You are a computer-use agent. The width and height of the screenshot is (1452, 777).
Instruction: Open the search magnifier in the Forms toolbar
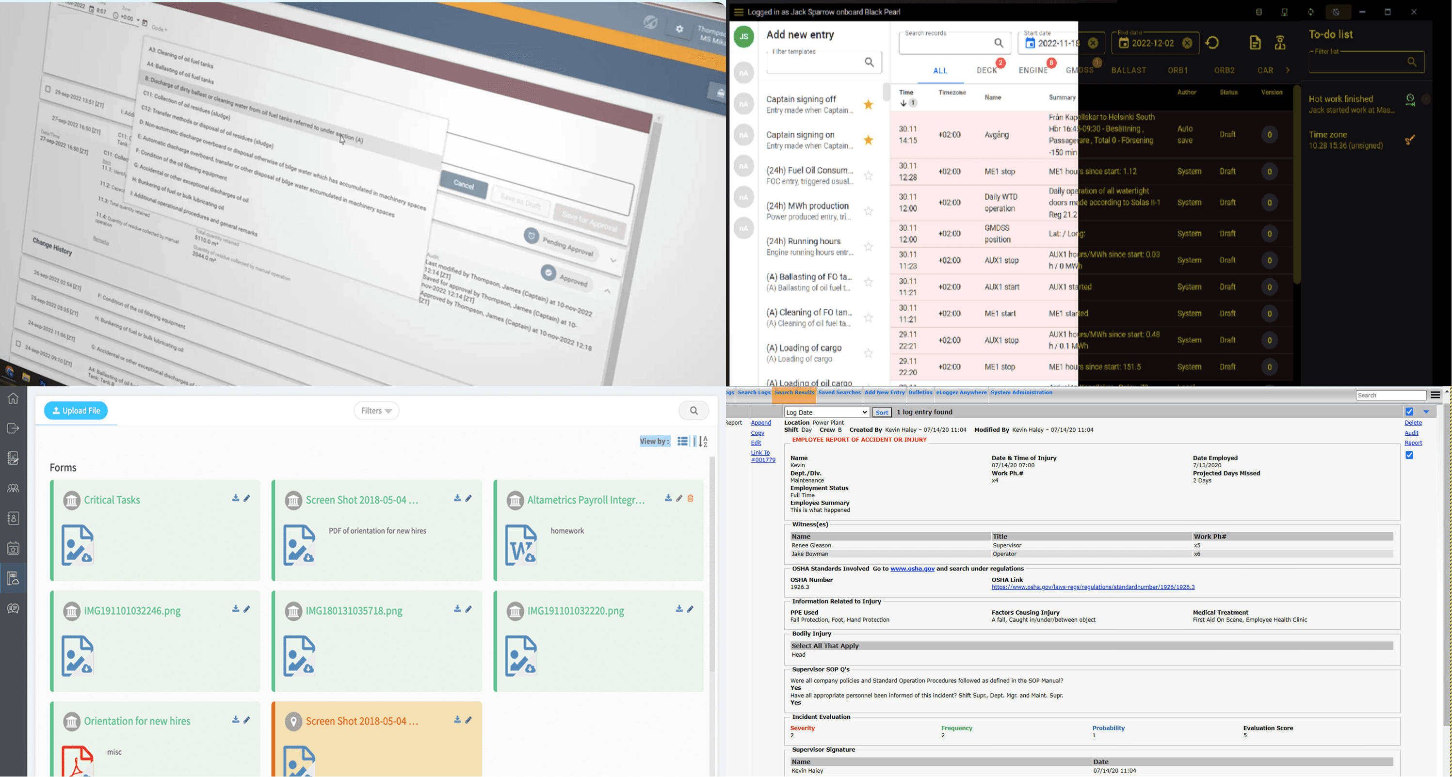694,410
